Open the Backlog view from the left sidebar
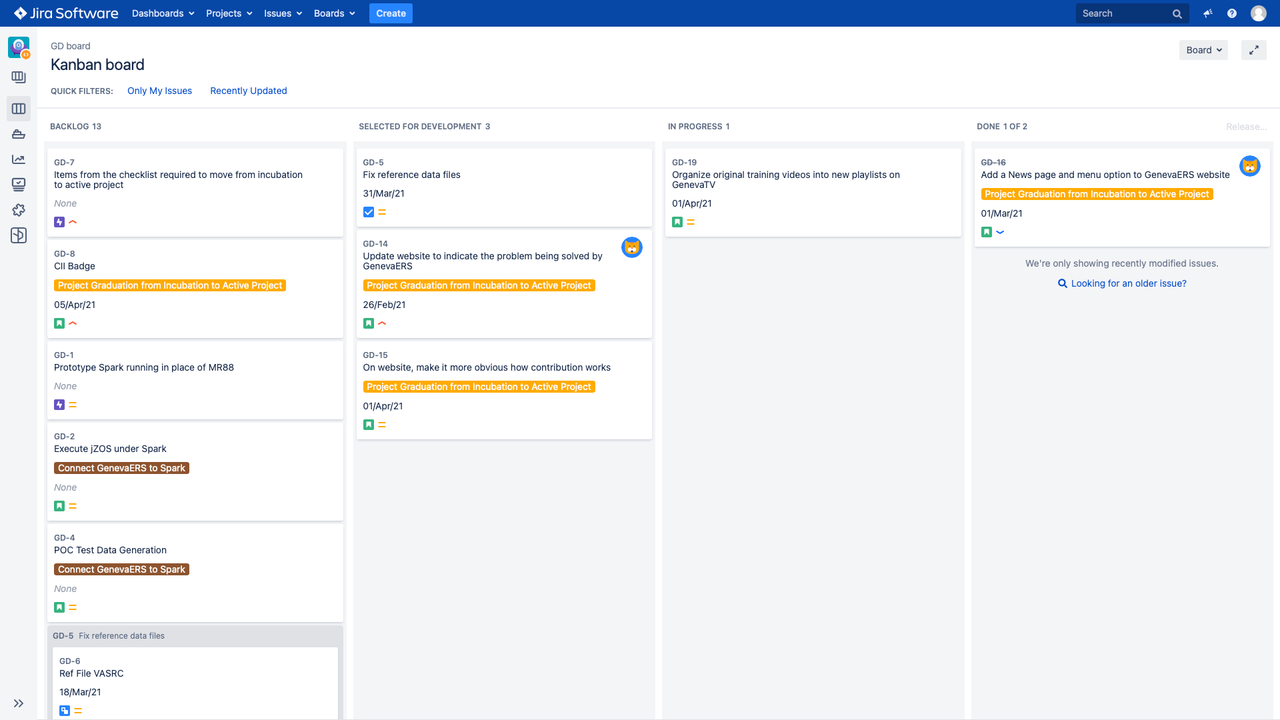Image resolution: width=1280 pixels, height=720 pixels. click(18, 77)
